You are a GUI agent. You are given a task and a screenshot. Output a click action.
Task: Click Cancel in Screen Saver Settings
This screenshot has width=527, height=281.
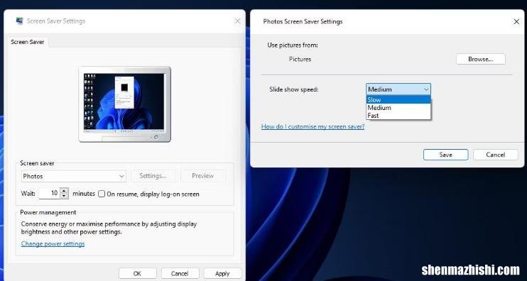[180, 274]
